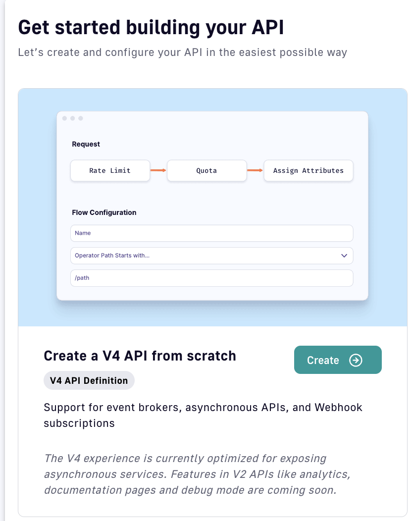This screenshot has width=412, height=521.
Task: Click the orange arrow after Rate Limit
Action: click(158, 170)
